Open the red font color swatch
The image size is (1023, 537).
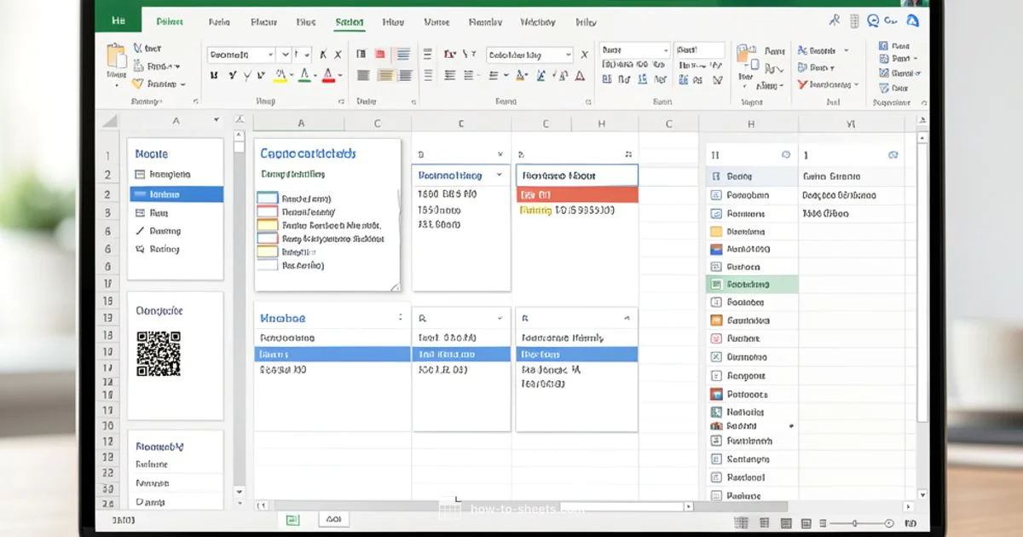[328, 75]
